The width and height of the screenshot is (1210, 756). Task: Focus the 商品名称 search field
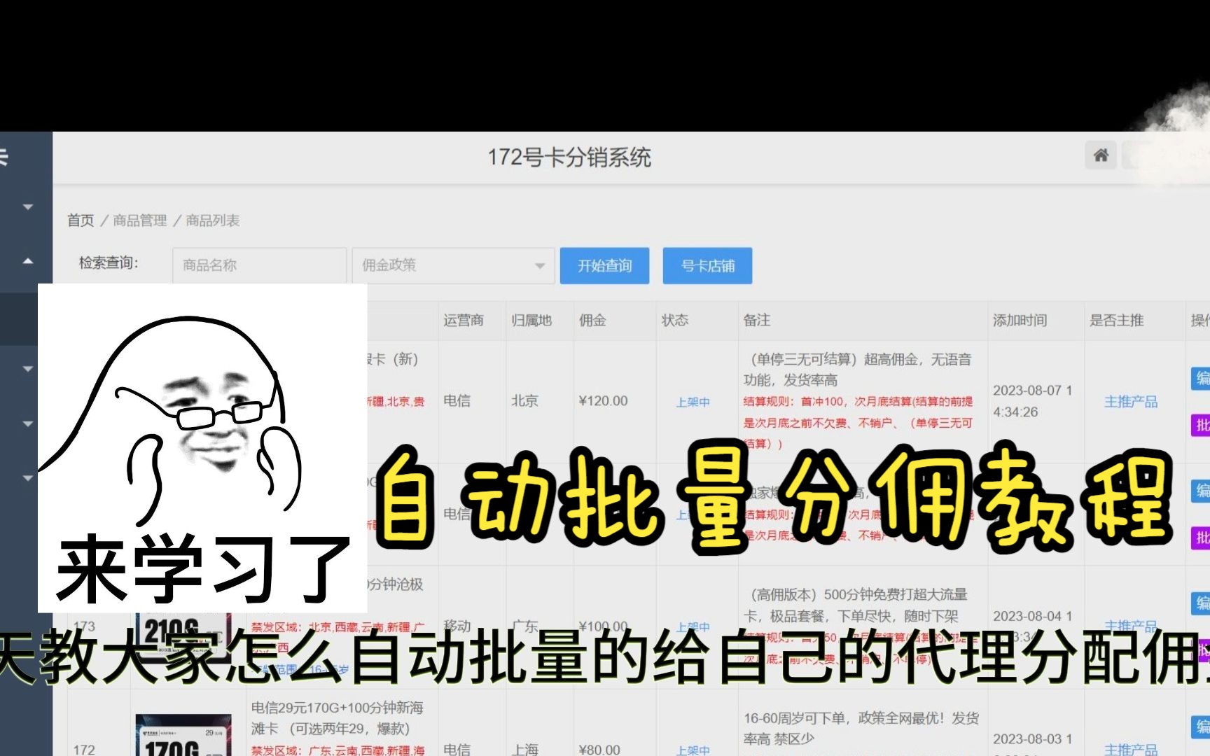[259, 265]
